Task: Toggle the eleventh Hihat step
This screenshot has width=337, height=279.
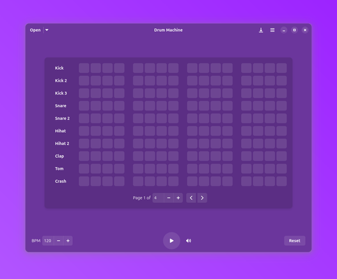Action: click(x=216, y=131)
